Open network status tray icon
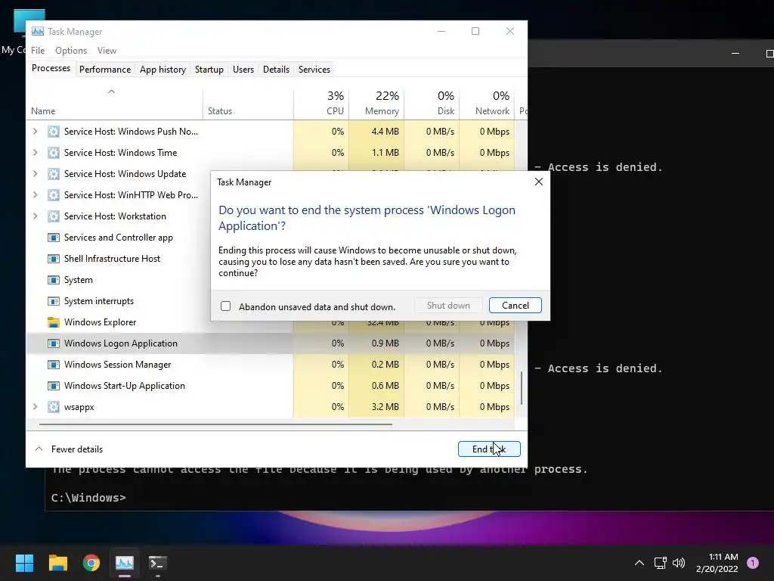Image resolution: width=774 pixels, height=581 pixels. [x=660, y=563]
